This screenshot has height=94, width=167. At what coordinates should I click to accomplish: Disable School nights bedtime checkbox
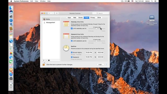pyautogui.click(x=72, y=52)
